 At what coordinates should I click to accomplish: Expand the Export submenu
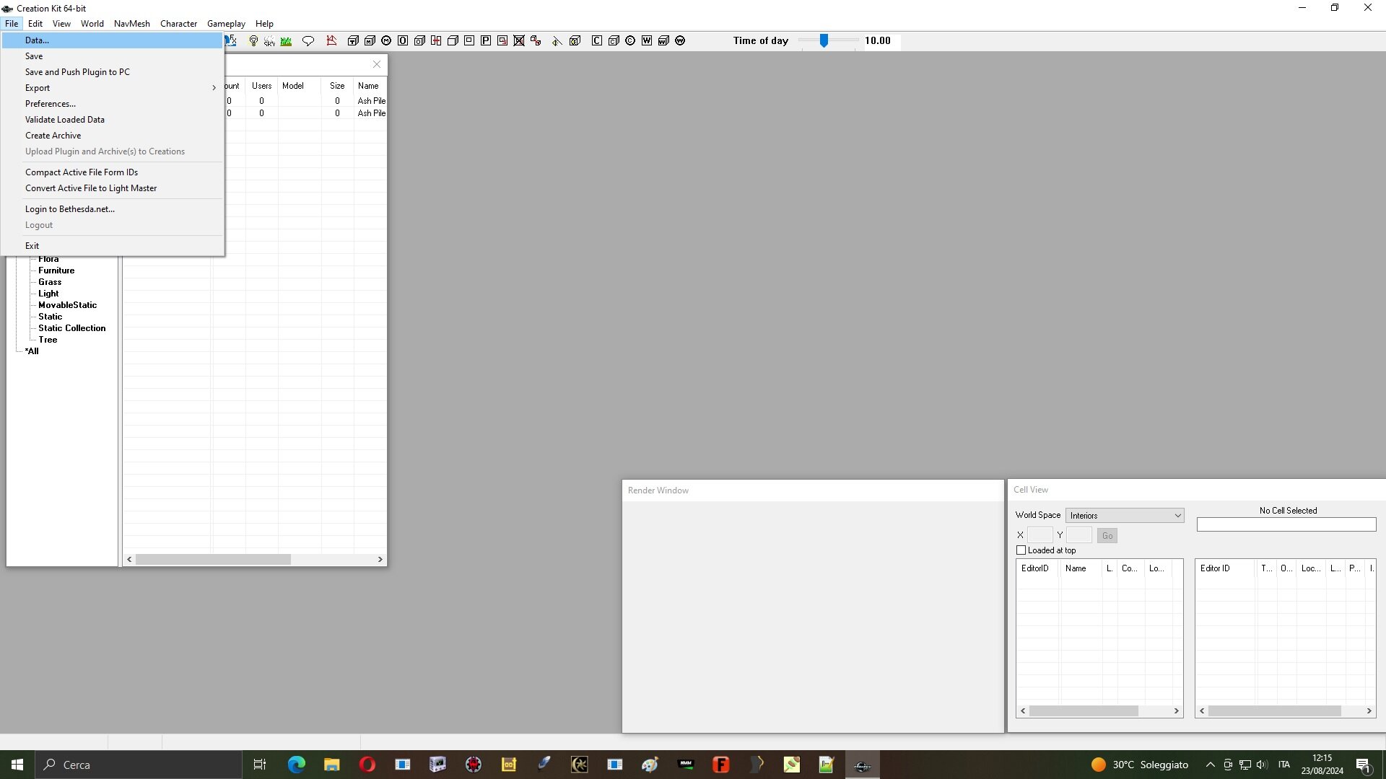click(x=113, y=88)
